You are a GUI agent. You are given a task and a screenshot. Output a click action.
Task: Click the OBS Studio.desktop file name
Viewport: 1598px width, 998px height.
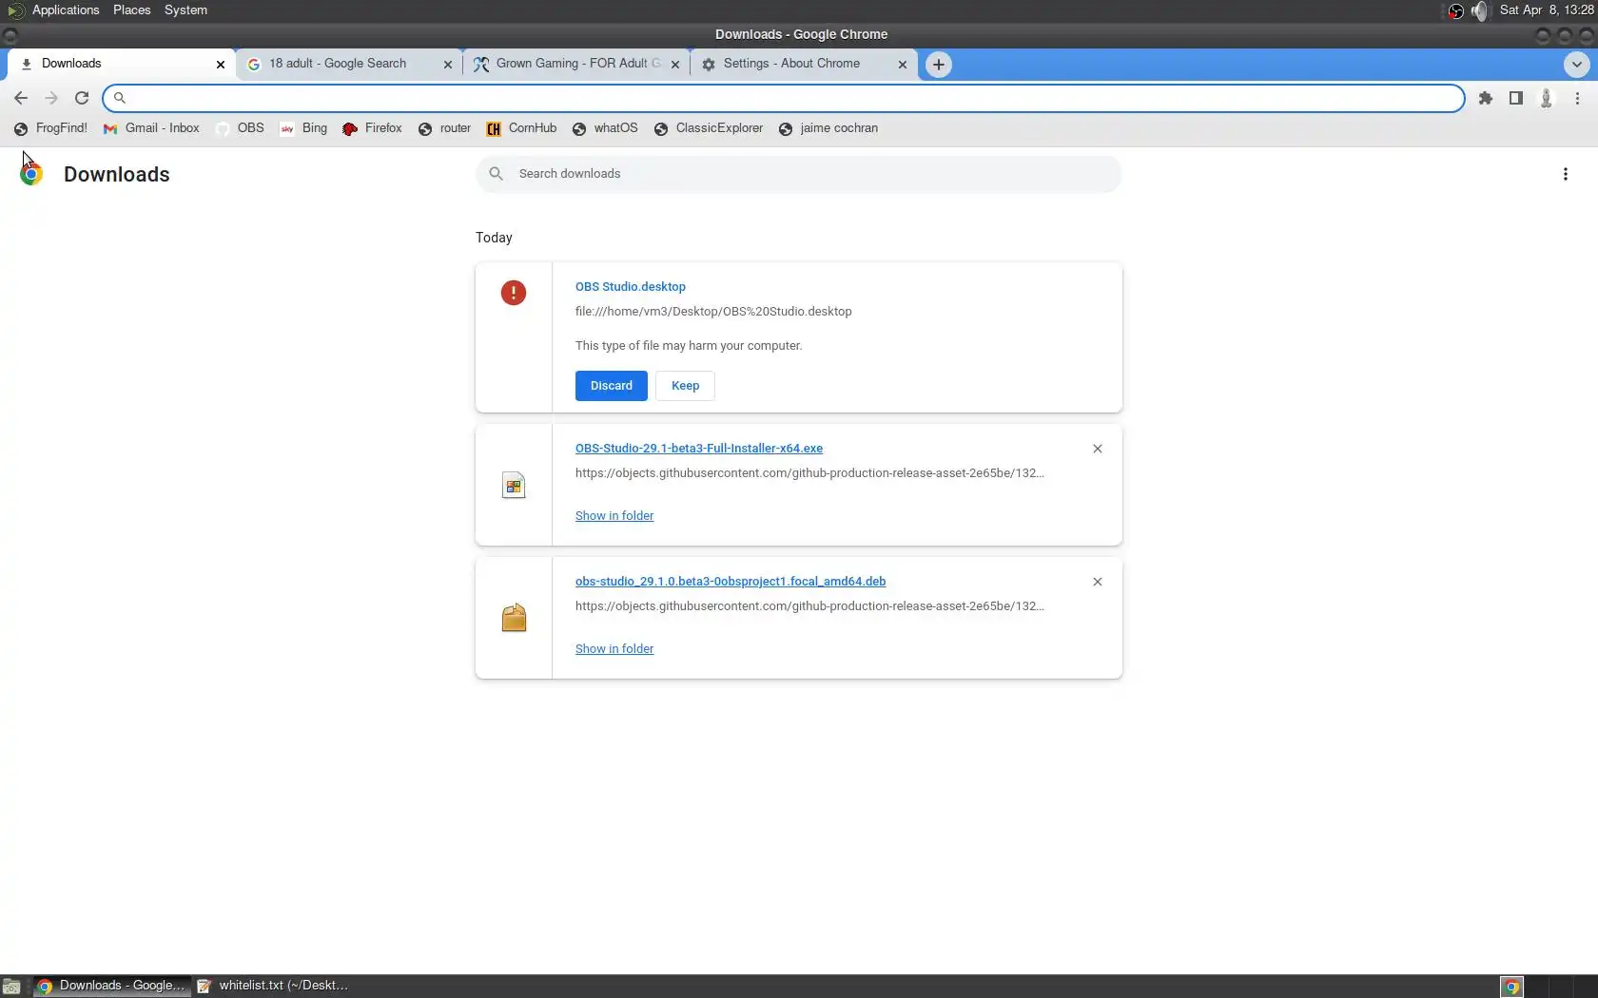[631, 287]
